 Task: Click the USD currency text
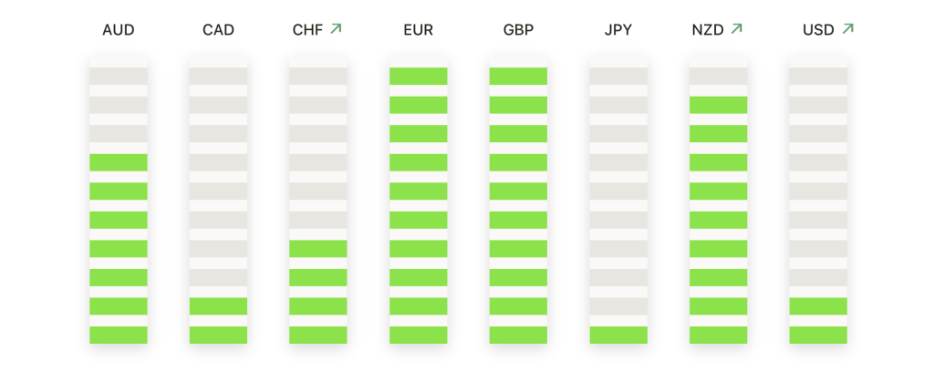818,30
